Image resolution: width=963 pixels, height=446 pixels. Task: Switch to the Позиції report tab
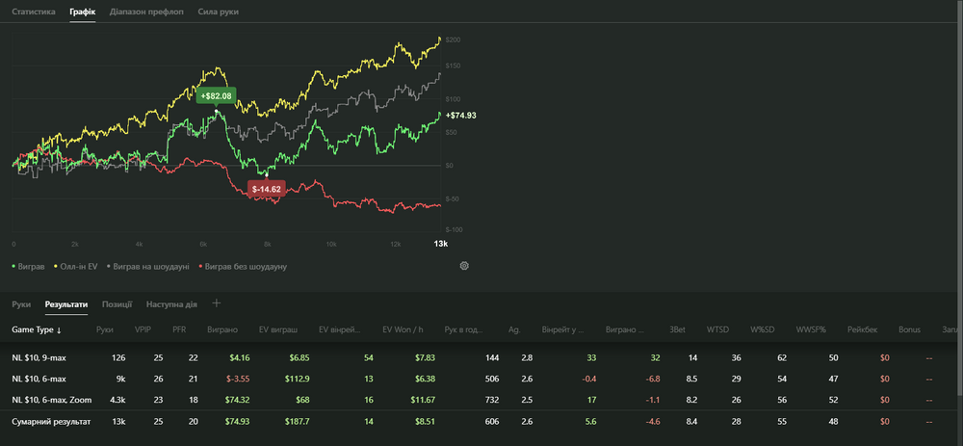click(117, 304)
